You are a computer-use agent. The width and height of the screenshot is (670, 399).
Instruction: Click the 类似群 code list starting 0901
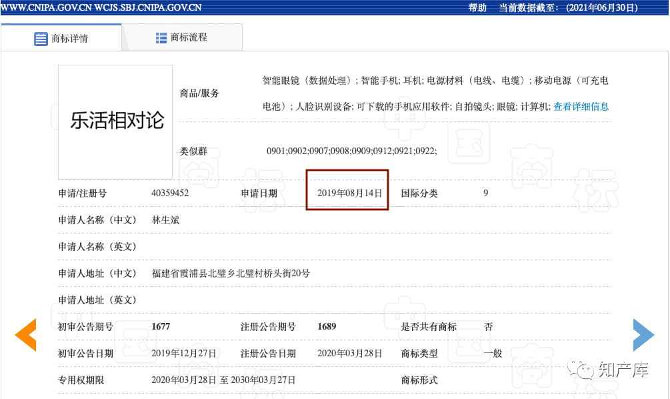coord(351,151)
